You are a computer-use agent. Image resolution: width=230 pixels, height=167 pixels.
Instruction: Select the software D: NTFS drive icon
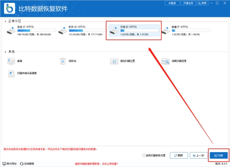point(63,30)
